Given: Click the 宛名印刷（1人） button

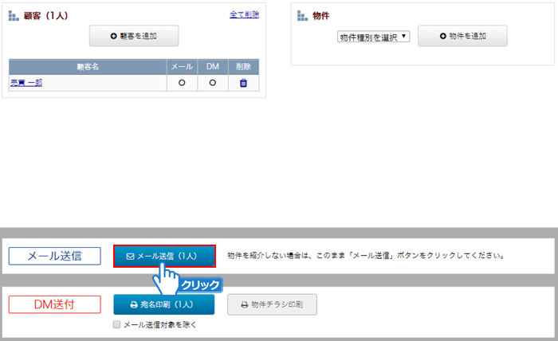Looking at the screenshot, I should pyautogui.click(x=164, y=304).
